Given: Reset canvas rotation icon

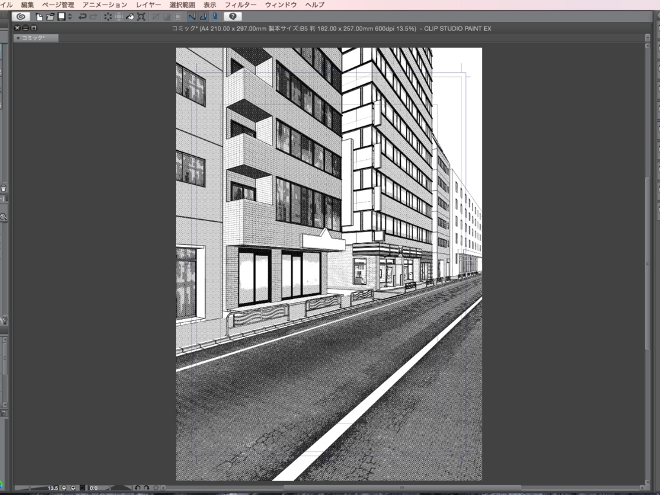Looking at the screenshot, I should 156,488.
